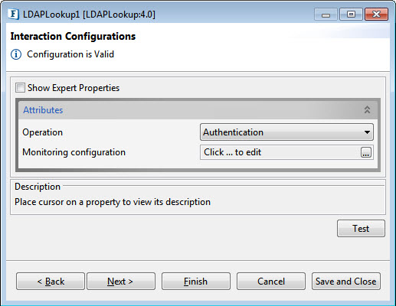Click the Finish button
Viewport: 396px width, 306px height.
tap(196, 282)
